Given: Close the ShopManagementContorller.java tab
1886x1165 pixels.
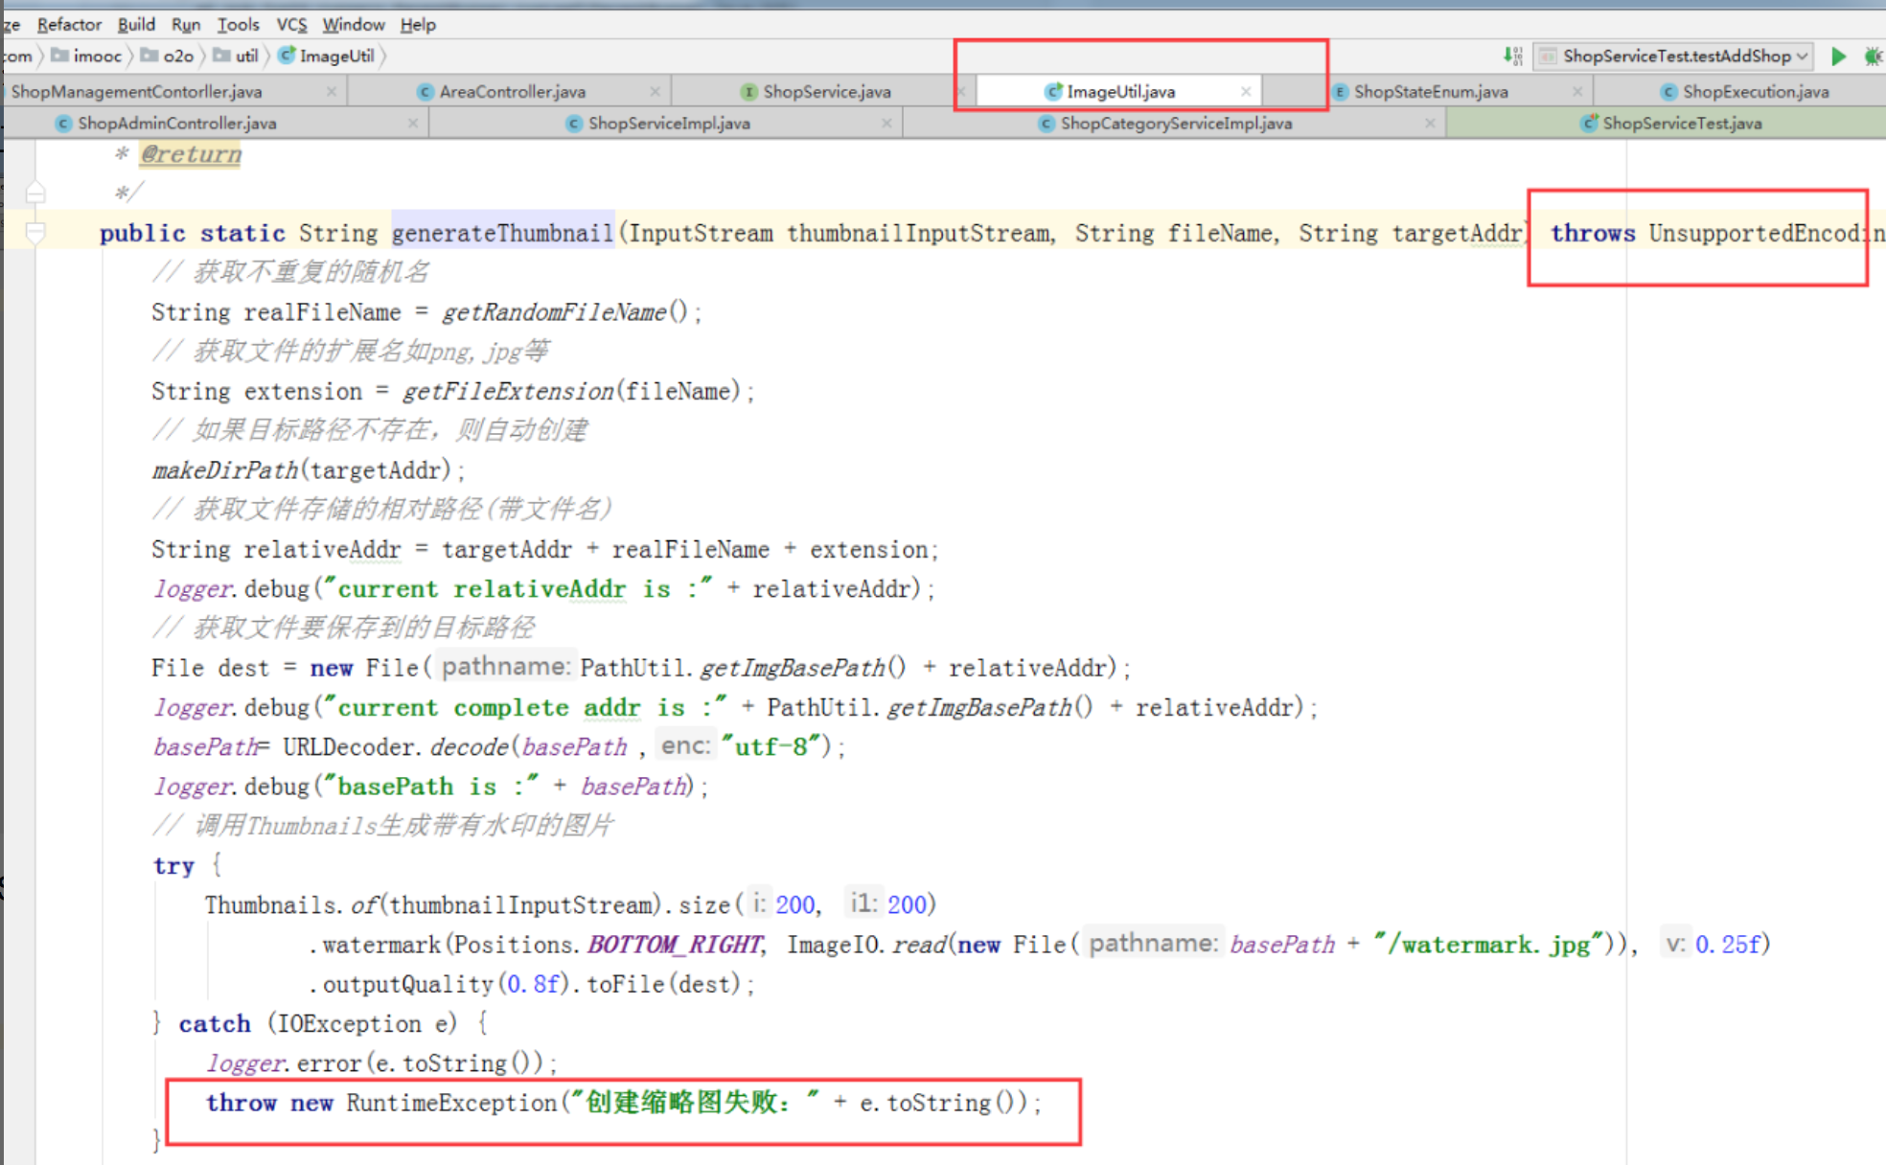Looking at the screenshot, I should pos(331,91).
